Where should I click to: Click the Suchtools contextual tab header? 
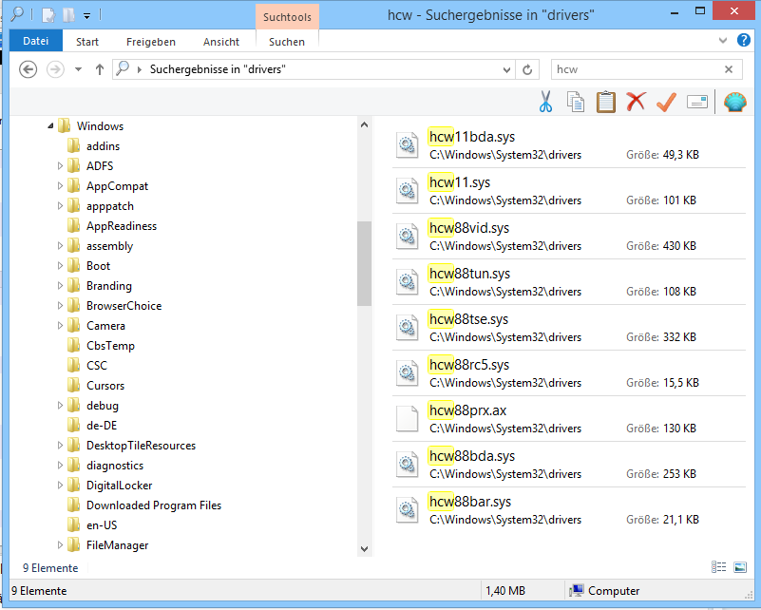(x=287, y=17)
